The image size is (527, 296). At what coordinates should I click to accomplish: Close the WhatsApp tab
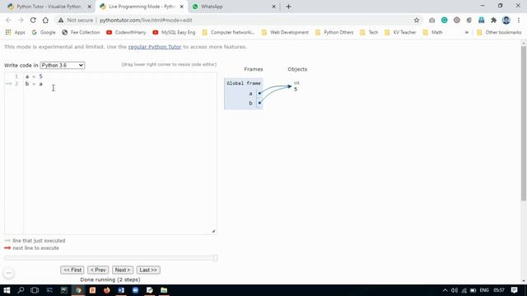(273, 7)
